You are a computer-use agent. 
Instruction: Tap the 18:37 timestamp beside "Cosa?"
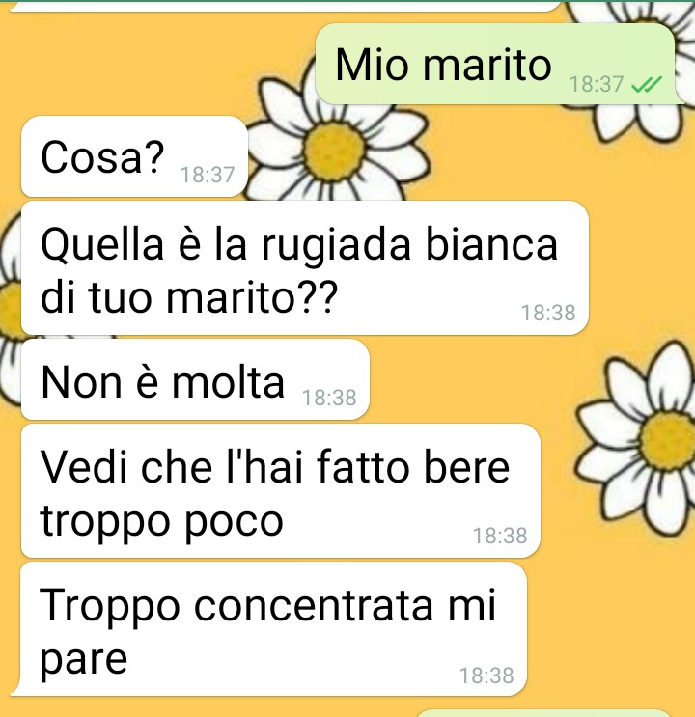tap(208, 175)
